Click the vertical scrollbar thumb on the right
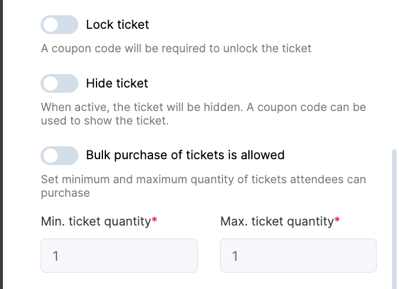 [x=394, y=217]
